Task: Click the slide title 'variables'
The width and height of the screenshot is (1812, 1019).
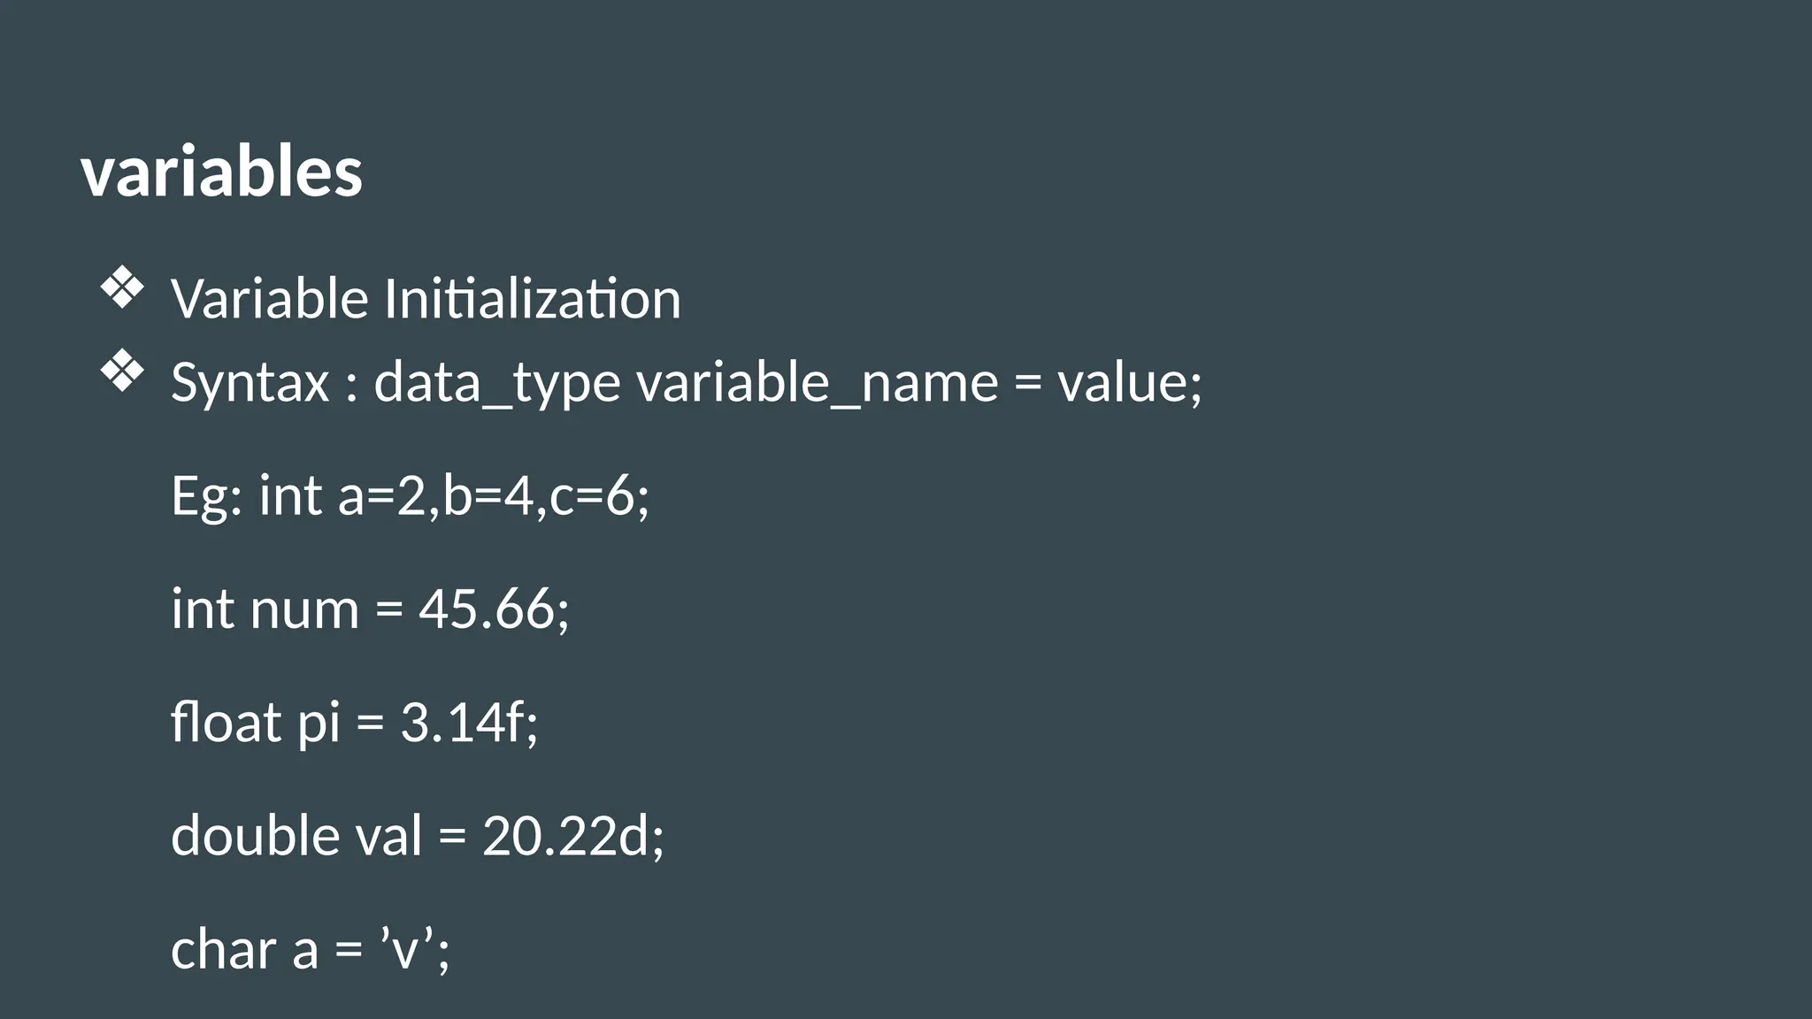Action: pos(221,172)
